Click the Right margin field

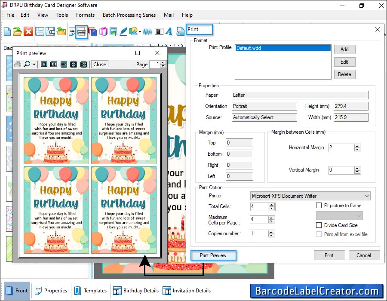click(x=240, y=165)
